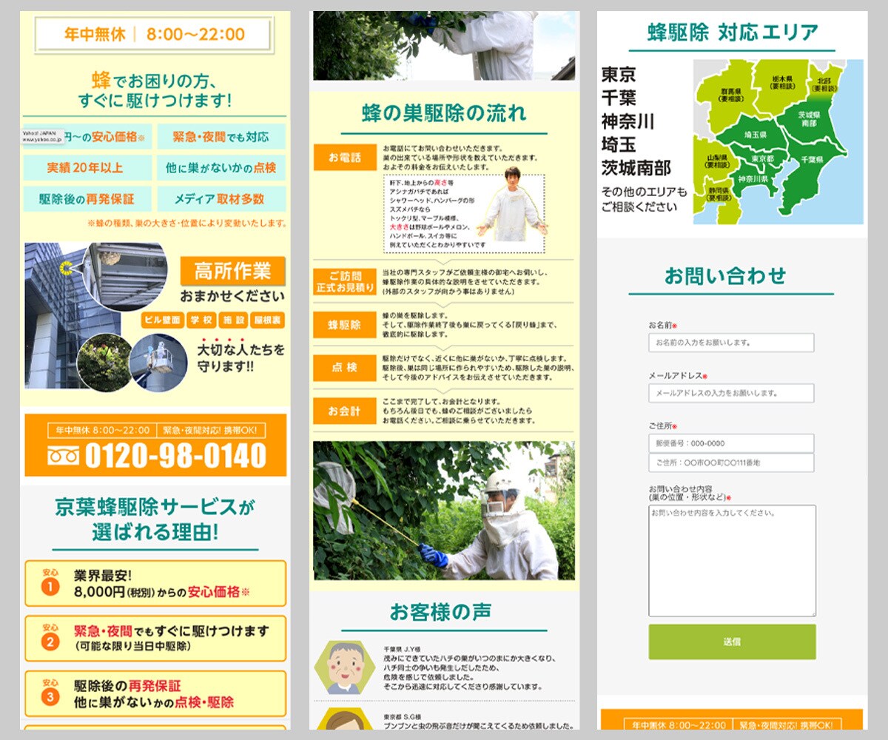Submit the form with the 送信 button
888x740 pixels.
pyautogui.click(x=733, y=642)
